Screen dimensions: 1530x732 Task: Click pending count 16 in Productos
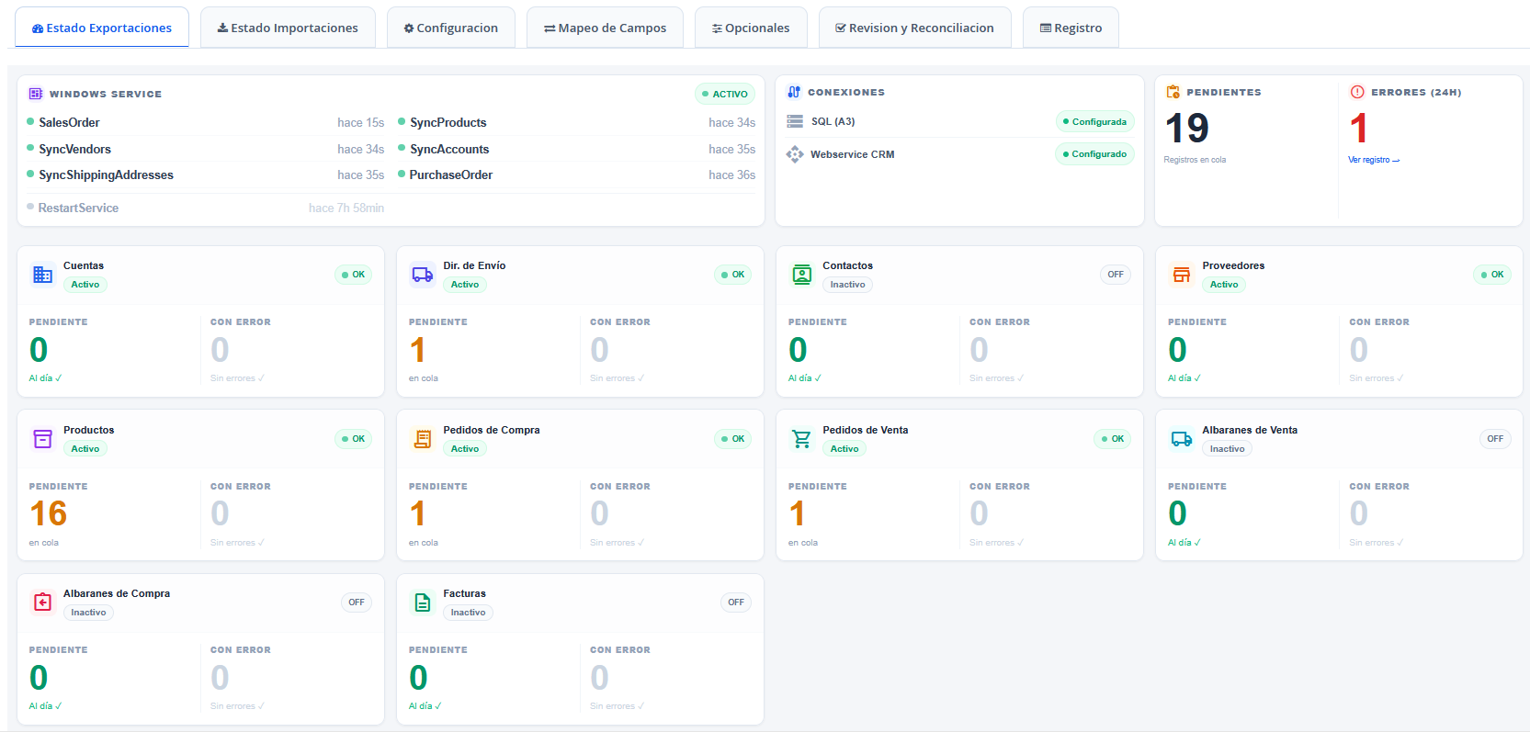49,513
